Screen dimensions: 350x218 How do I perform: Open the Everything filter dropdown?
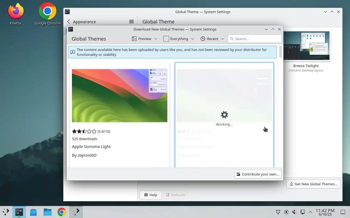click(x=179, y=39)
